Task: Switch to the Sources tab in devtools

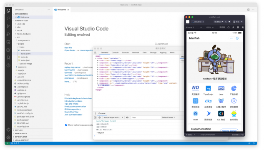Action: [x=125, y=52]
